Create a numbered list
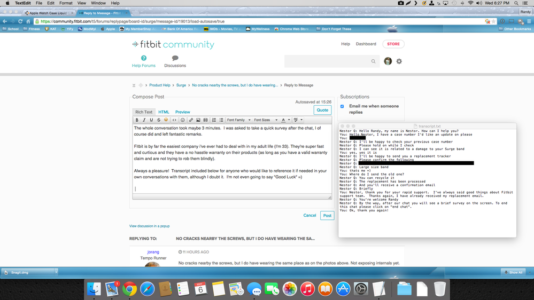Viewport: 534px width, 300px height. click(214, 120)
